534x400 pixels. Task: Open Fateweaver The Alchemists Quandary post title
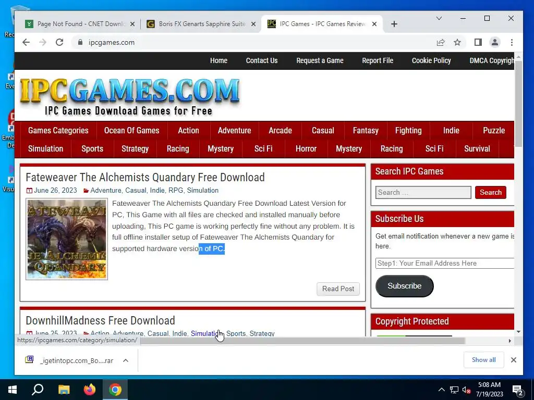145,177
